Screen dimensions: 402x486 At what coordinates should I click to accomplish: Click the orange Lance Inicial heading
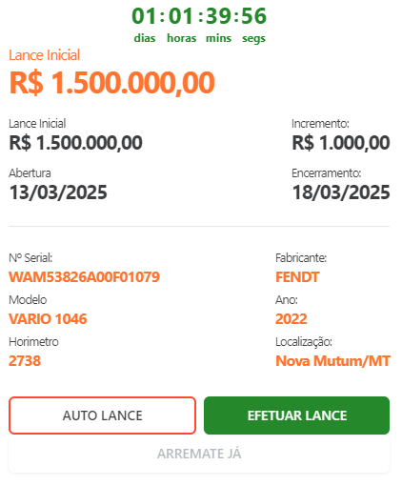(x=44, y=55)
